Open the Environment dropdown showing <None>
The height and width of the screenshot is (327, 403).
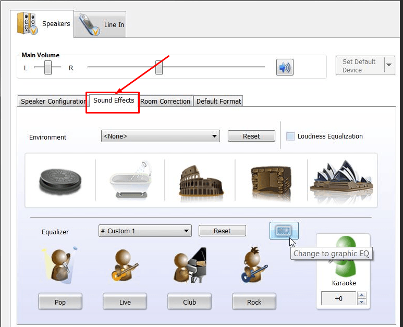coord(161,136)
